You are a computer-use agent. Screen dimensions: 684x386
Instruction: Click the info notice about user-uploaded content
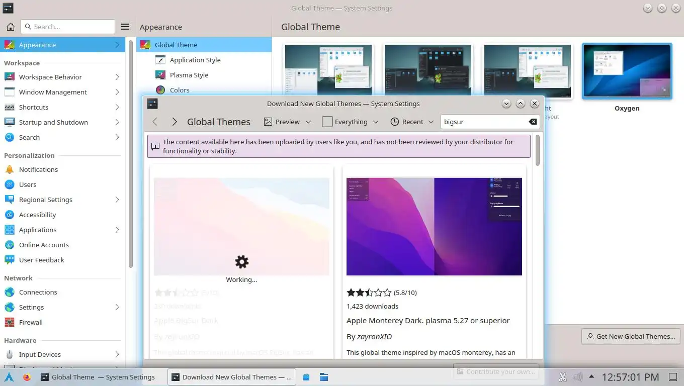pos(339,146)
